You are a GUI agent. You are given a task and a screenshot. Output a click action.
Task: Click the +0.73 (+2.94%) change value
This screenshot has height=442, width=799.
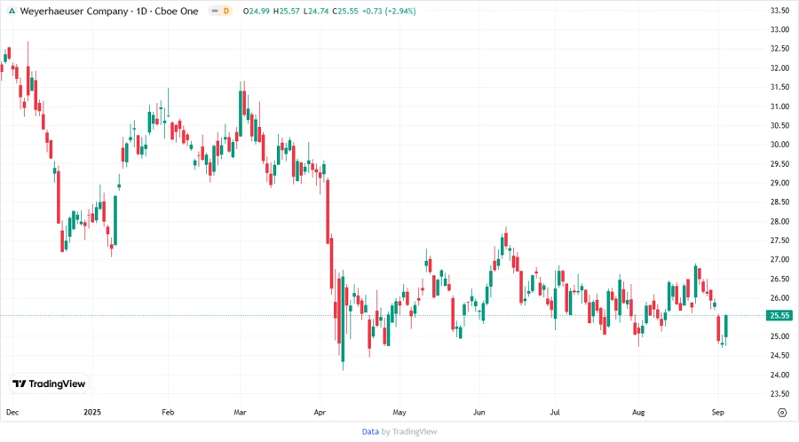tap(389, 12)
